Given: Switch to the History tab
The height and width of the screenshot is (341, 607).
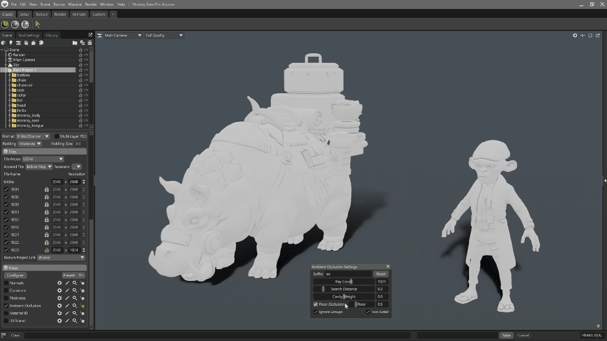Looking at the screenshot, I should click(51, 35).
